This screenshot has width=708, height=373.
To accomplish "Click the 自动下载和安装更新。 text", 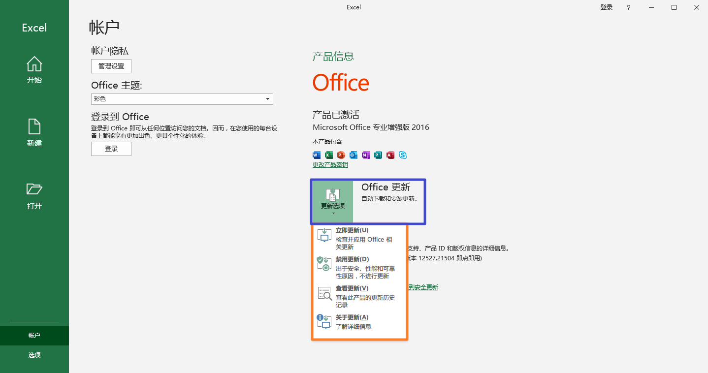I will (x=389, y=199).
